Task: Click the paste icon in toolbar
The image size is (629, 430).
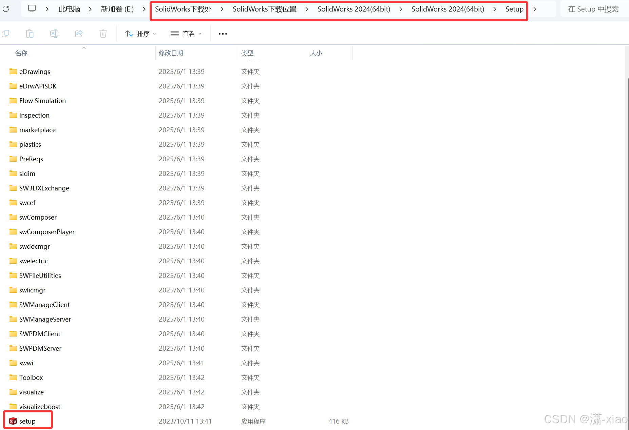Action: [30, 34]
